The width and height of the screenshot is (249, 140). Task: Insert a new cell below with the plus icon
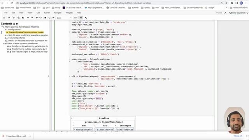click(9, 17)
